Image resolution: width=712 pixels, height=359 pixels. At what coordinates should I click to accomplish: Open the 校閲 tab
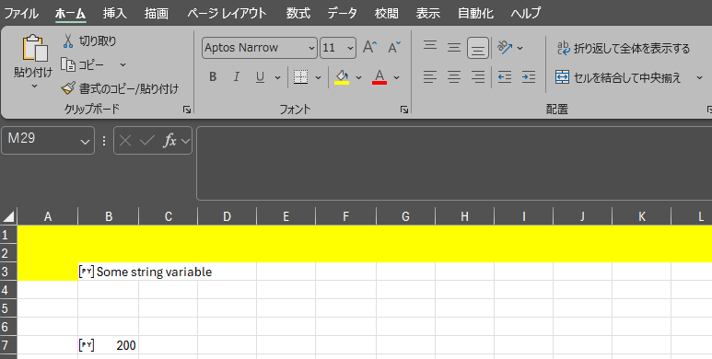(x=386, y=13)
